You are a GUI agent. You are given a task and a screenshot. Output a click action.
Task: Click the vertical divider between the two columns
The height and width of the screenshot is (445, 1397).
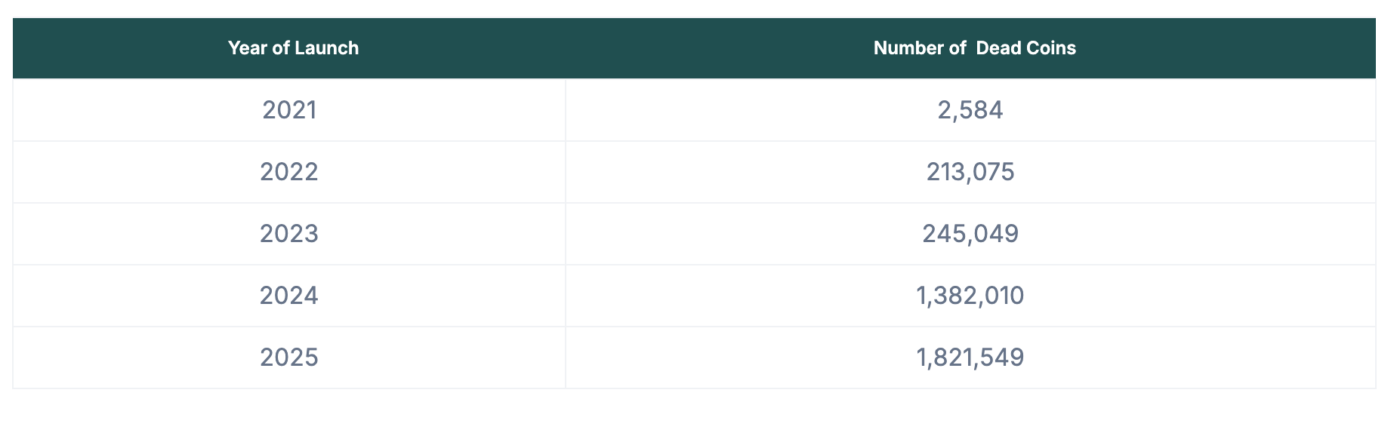click(566, 234)
